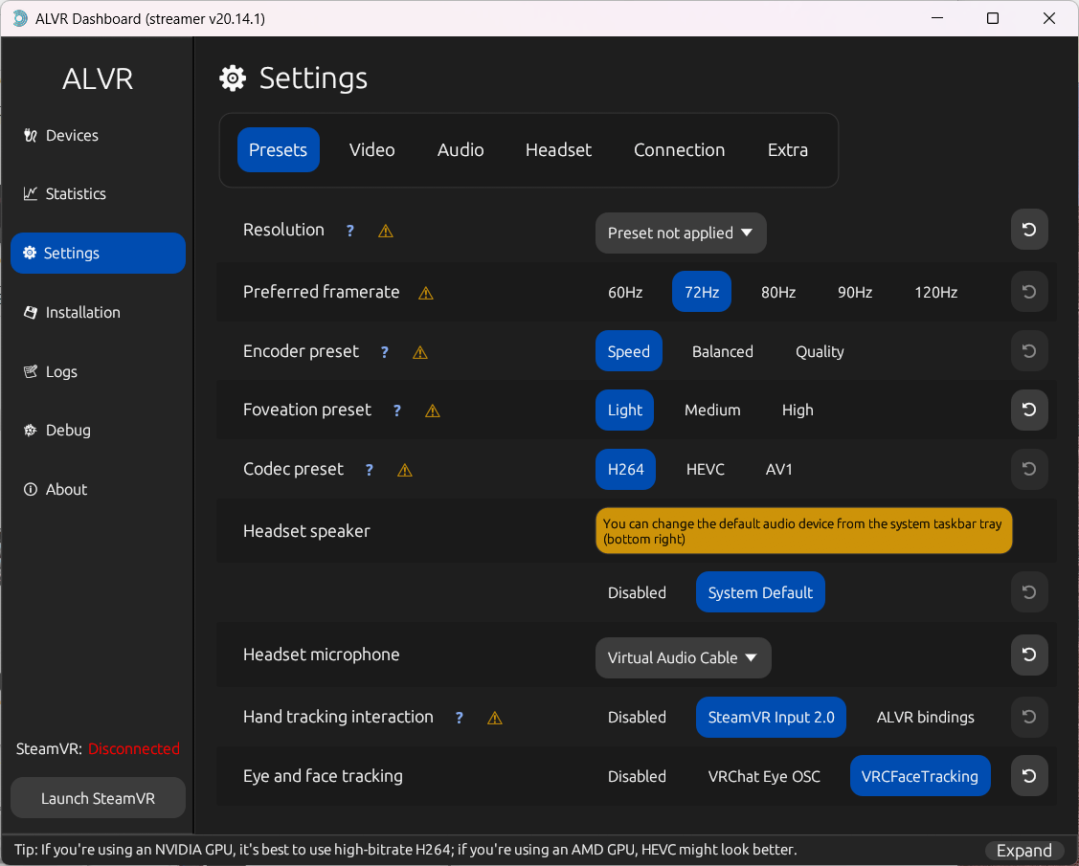
Task: Open the Connection settings tab
Action: tap(679, 150)
